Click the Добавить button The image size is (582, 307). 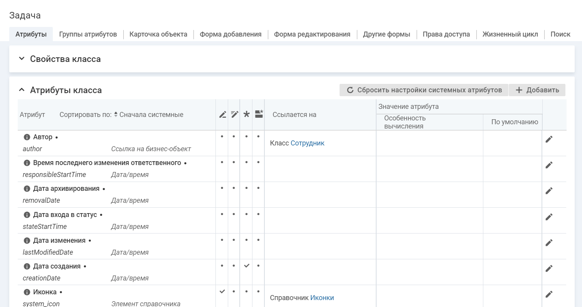click(537, 90)
